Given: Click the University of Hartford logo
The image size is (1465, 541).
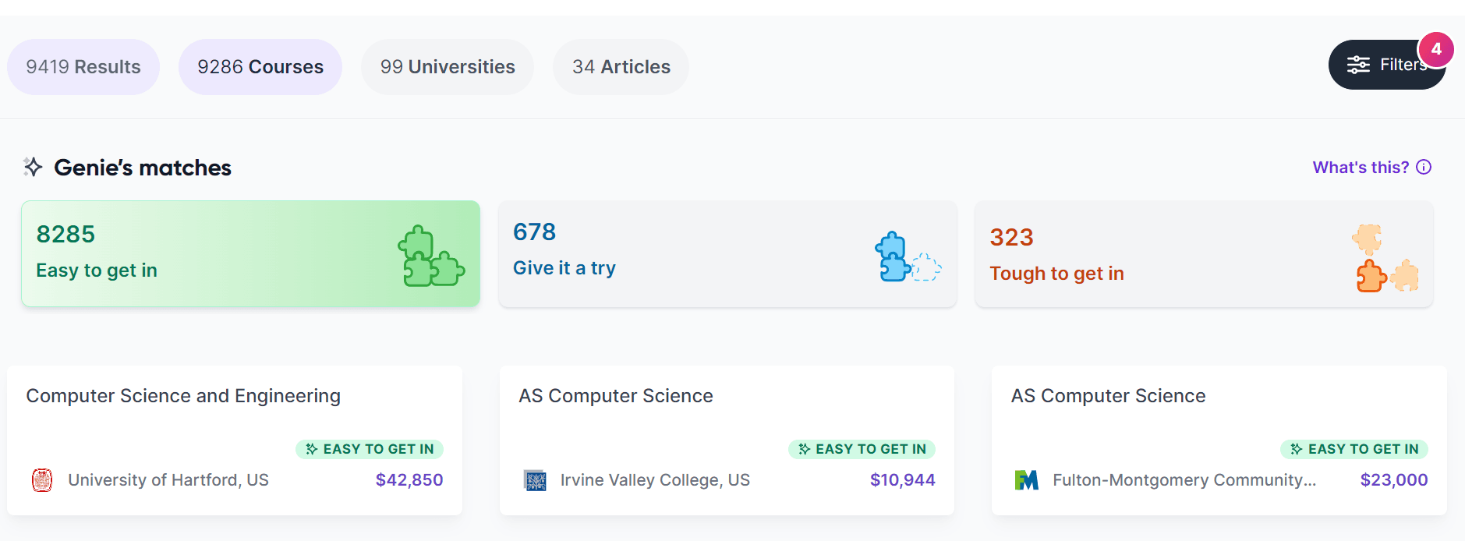Looking at the screenshot, I should tap(42, 480).
